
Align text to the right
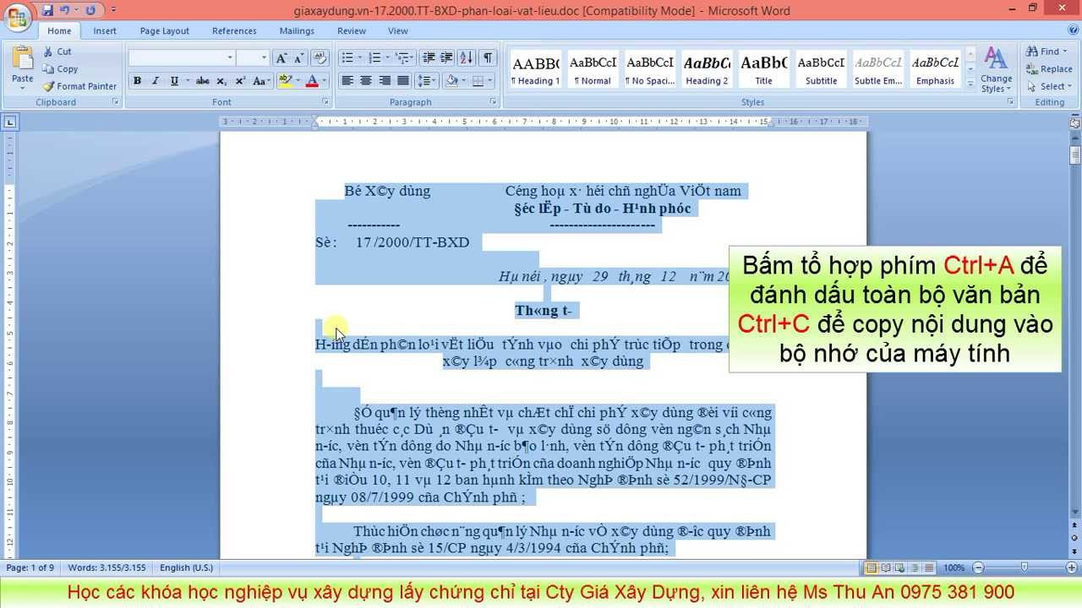point(385,81)
